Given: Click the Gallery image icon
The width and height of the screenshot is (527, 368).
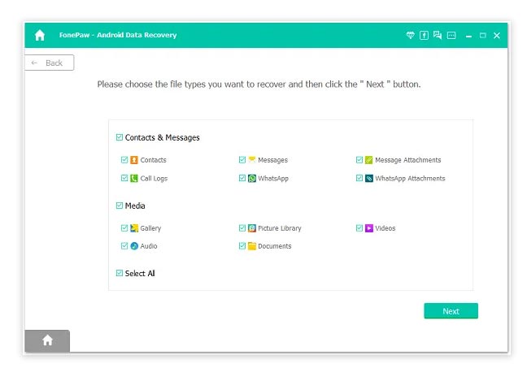Looking at the screenshot, I should coord(134,228).
